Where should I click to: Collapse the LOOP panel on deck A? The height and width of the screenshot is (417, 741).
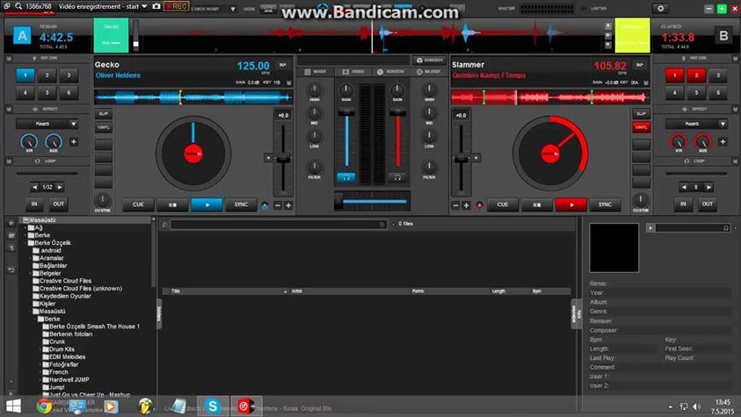tap(9, 161)
